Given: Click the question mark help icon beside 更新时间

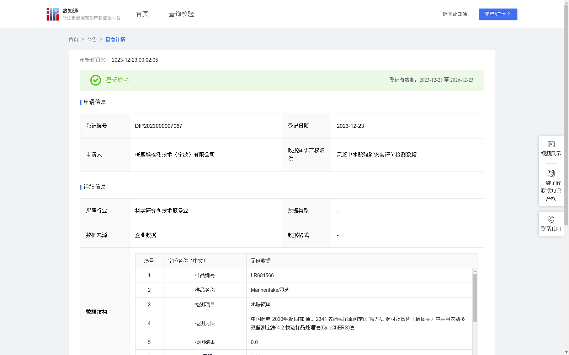Looking at the screenshot, I should click(103, 60).
